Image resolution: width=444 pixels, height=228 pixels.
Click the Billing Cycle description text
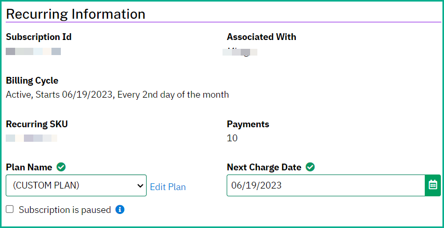[117, 95]
